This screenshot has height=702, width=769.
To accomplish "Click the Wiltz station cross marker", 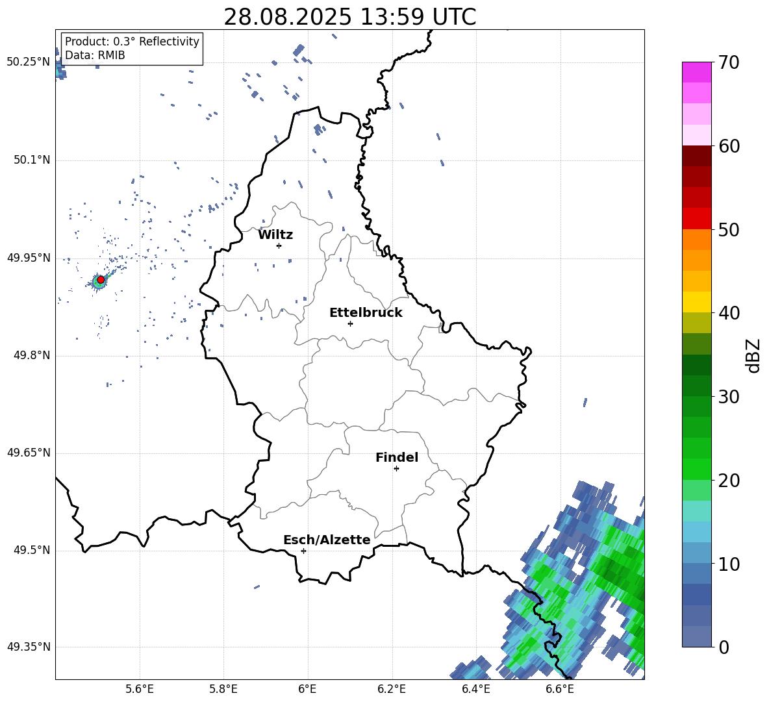I will point(279,245).
